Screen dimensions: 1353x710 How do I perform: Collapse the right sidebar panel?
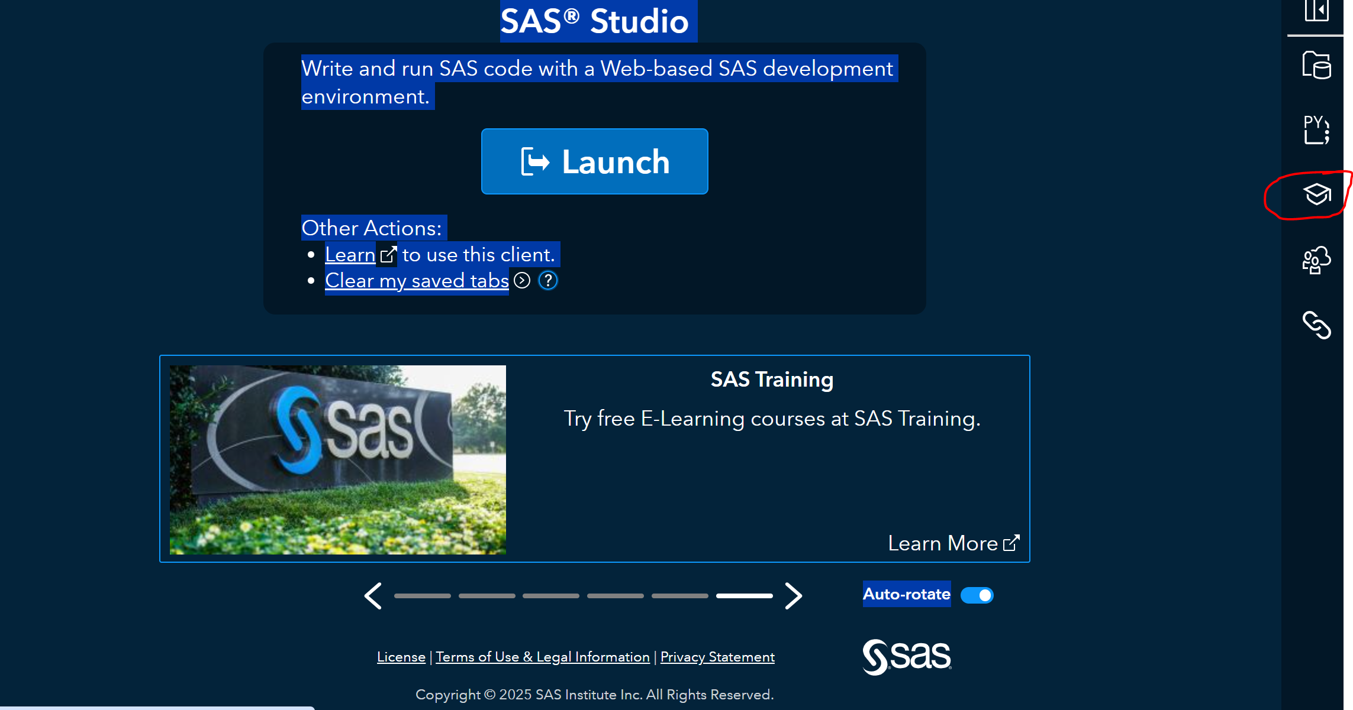pyautogui.click(x=1316, y=10)
